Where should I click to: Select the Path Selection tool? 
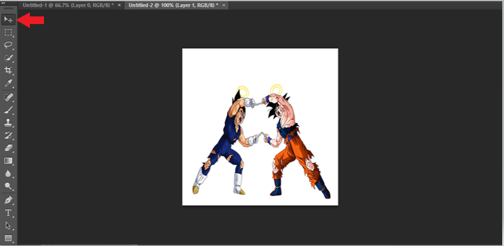coord(8,225)
